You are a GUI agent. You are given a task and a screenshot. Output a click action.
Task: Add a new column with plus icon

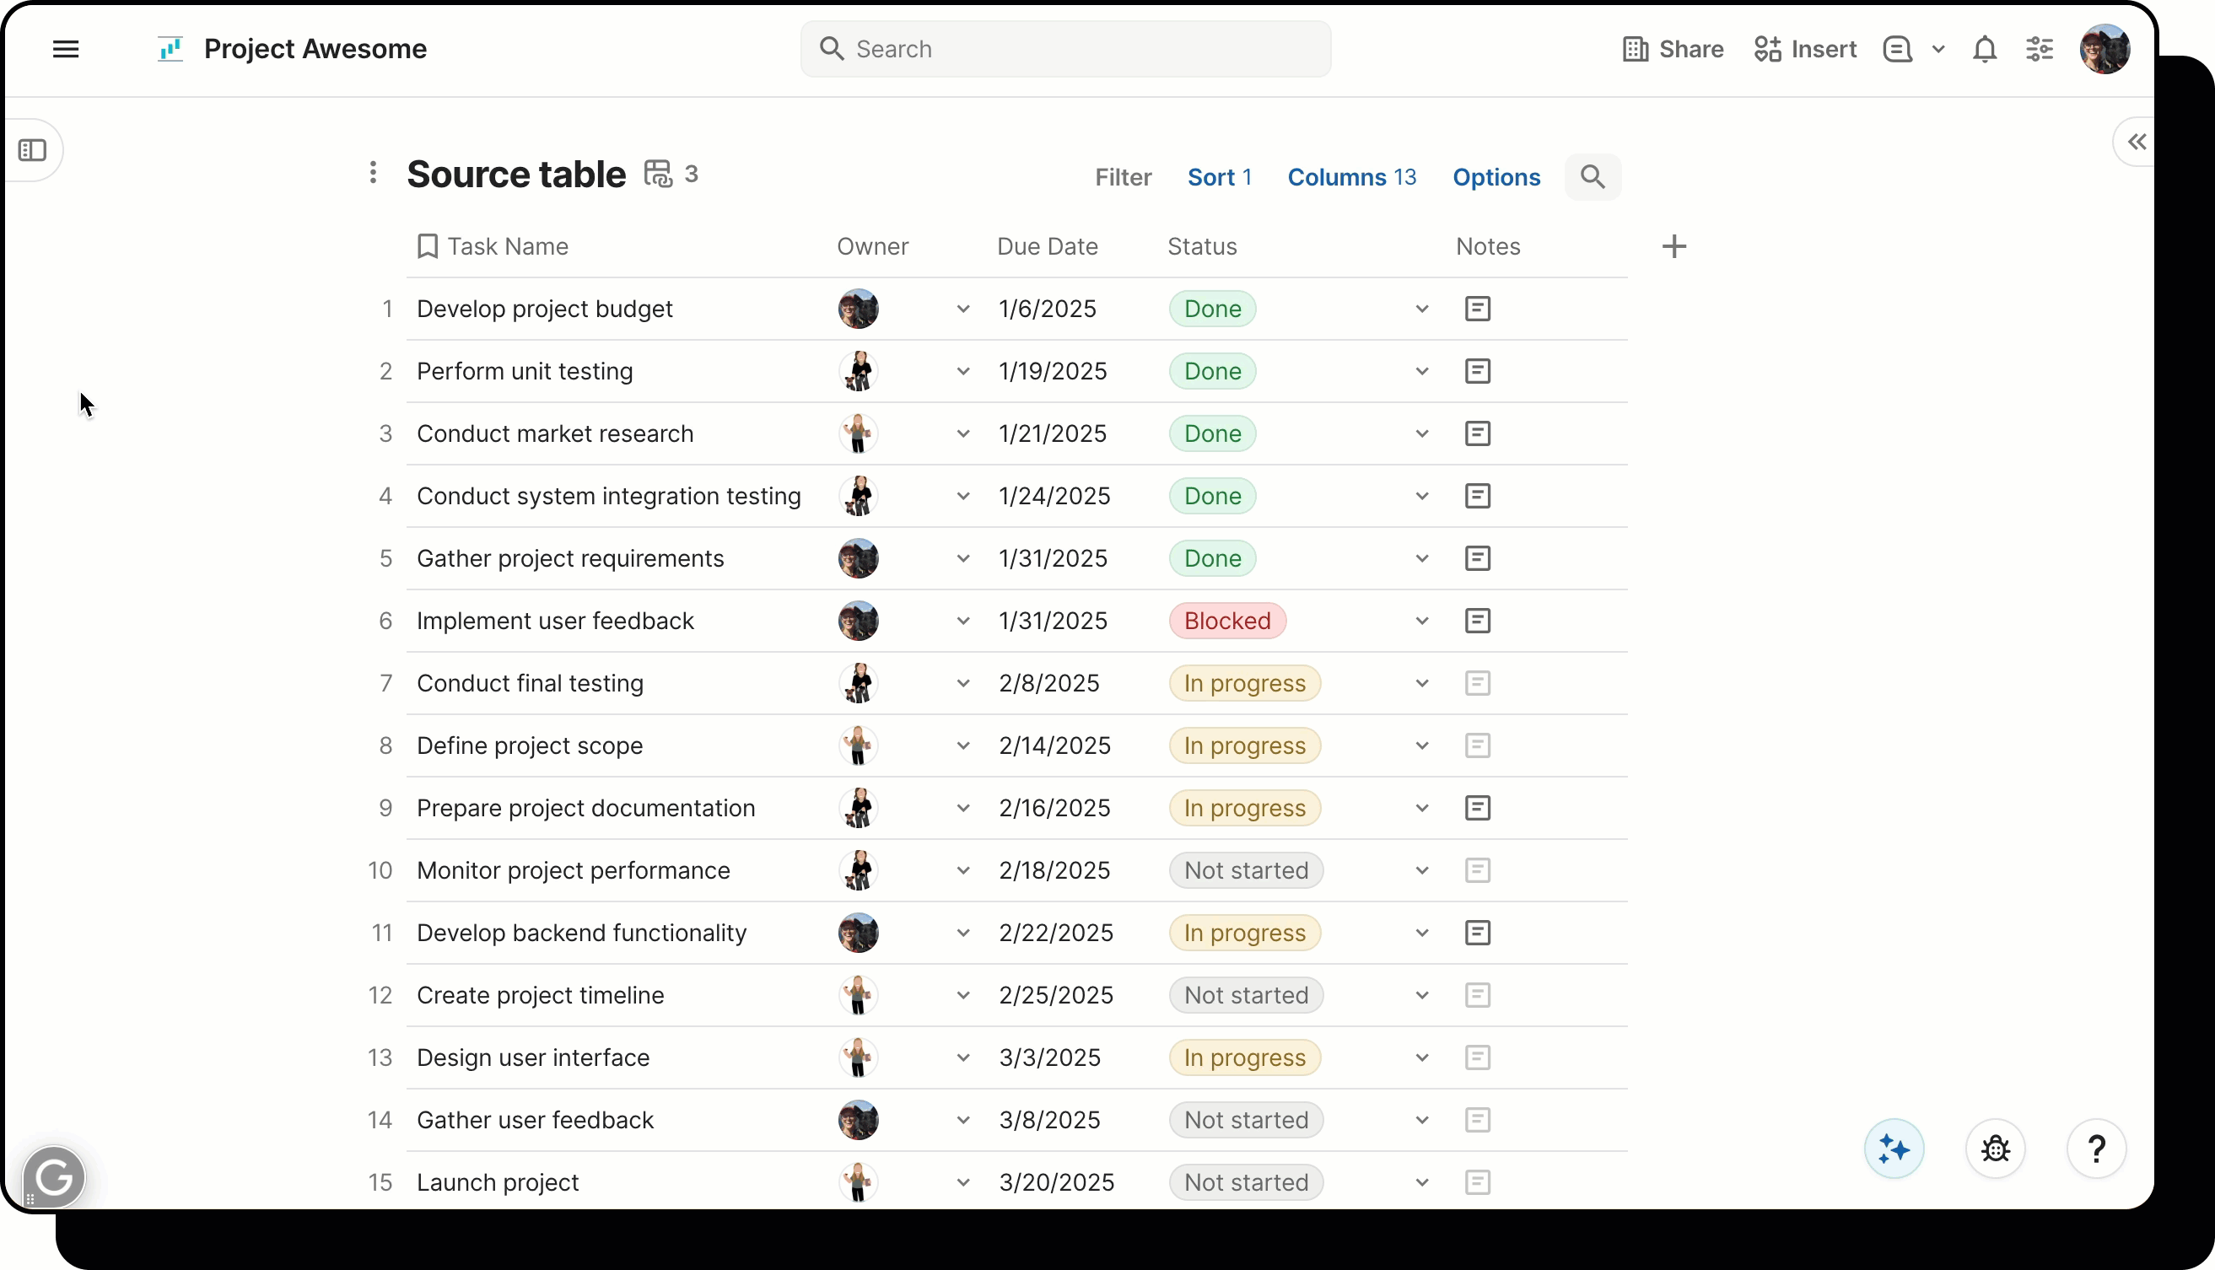pyautogui.click(x=1673, y=247)
